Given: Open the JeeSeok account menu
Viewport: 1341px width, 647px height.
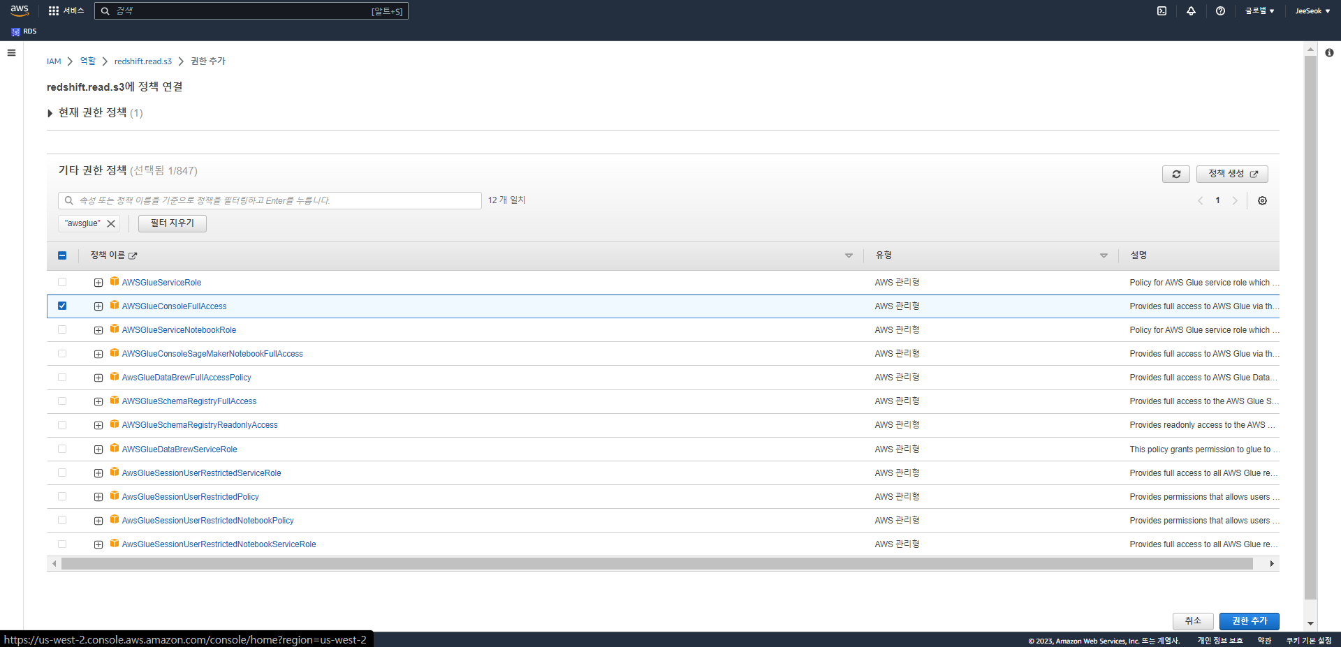Looking at the screenshot, I should [x=1312, y=10].
